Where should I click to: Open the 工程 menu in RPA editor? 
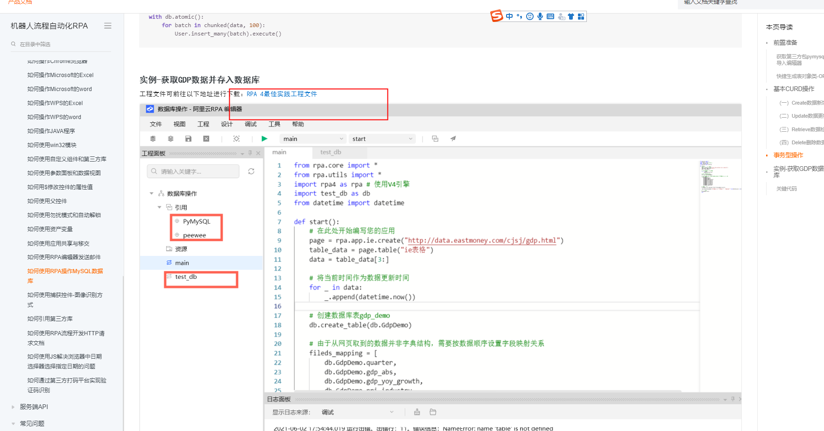coord(203,124)
